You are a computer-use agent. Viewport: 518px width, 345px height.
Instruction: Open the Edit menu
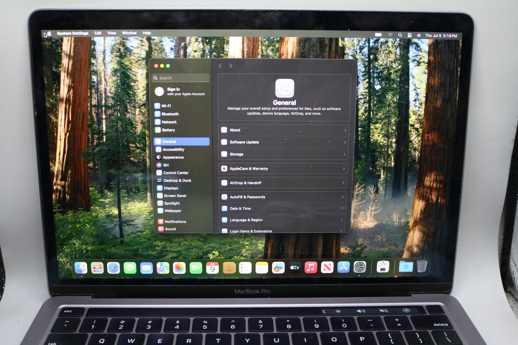98,33
